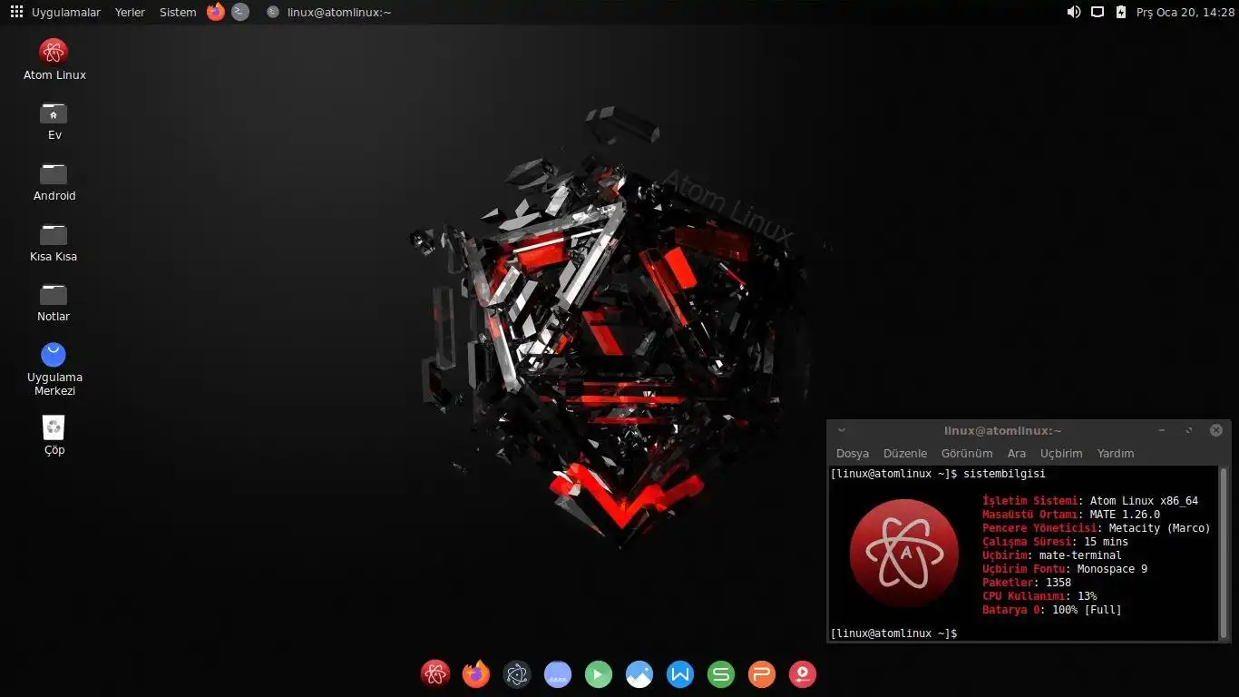
Task: Click the 'Uçbirim: mate-terminal' line
Action: point(1052,555)
